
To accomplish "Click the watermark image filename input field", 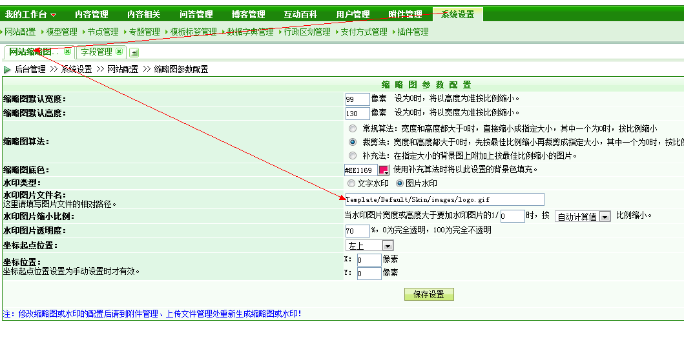I will pos(444,199).
